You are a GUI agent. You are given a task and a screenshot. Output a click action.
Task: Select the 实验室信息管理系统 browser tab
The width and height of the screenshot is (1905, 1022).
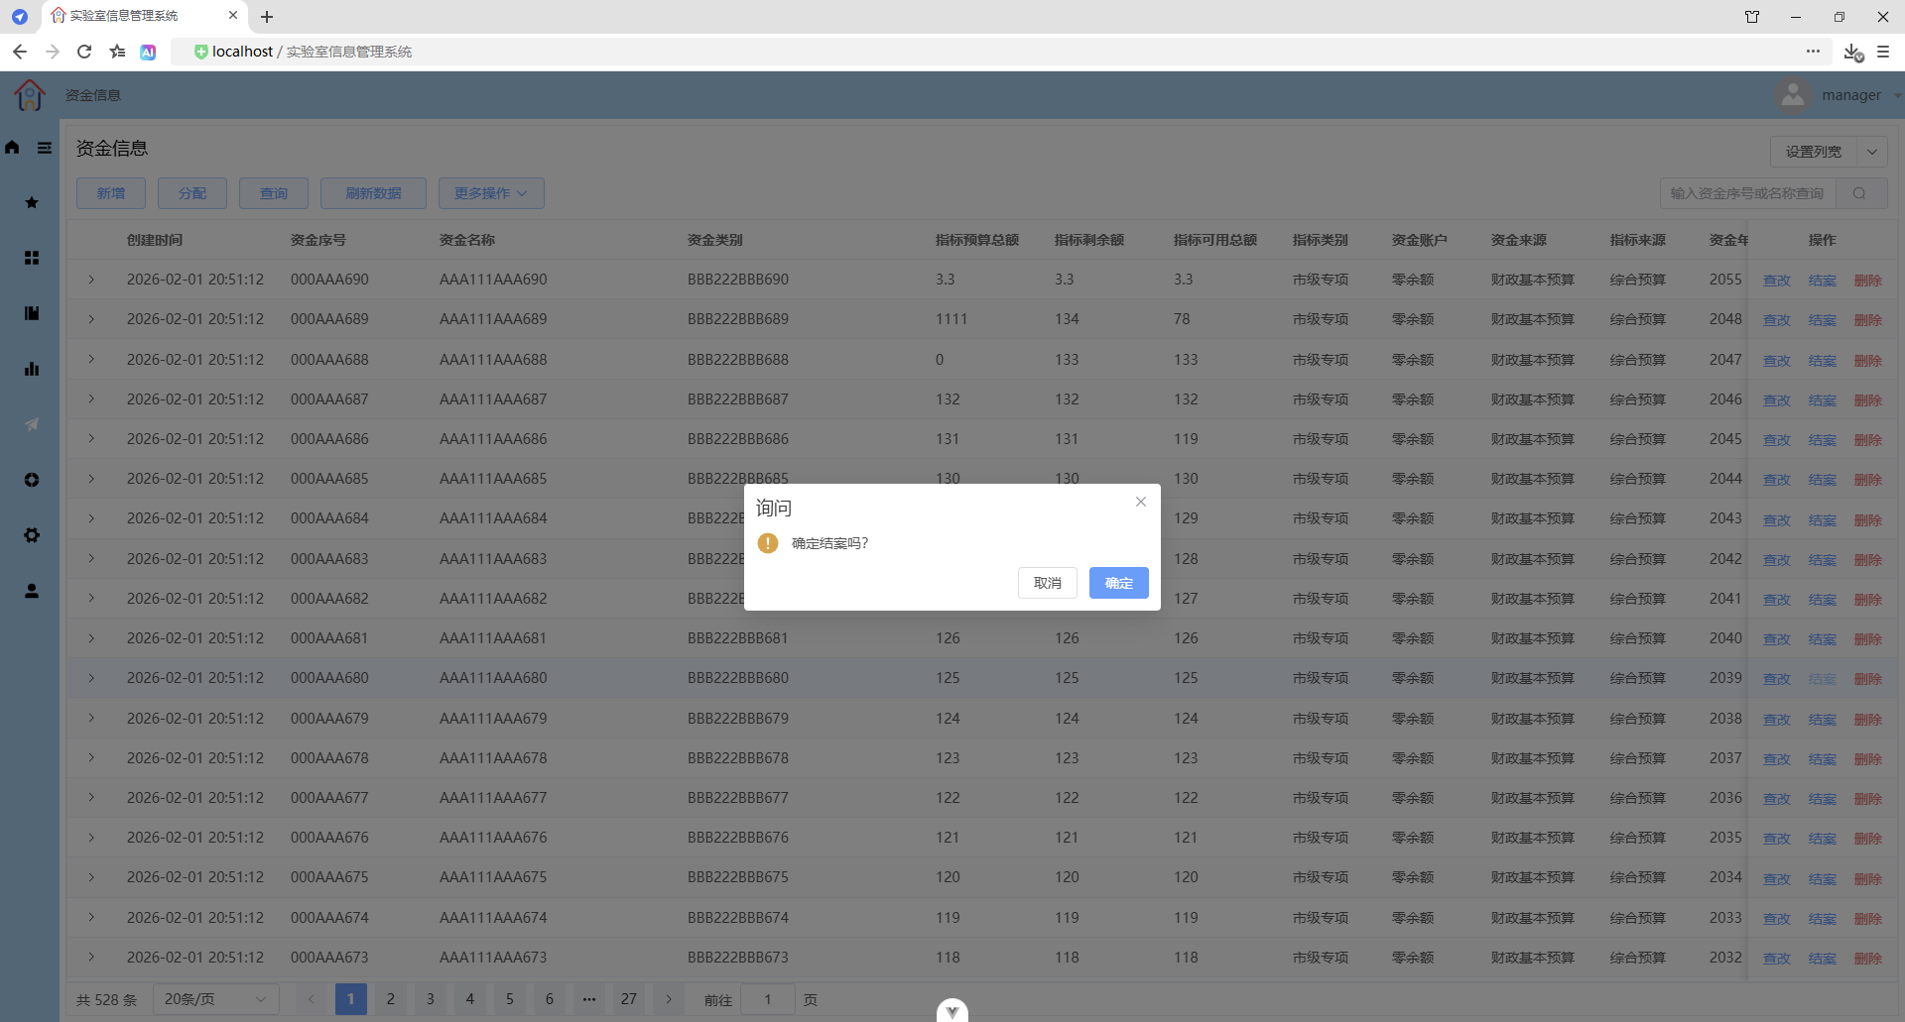click(144, 16)
